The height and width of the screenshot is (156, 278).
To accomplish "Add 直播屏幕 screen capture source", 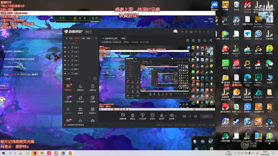I will [x=123, y=116].
